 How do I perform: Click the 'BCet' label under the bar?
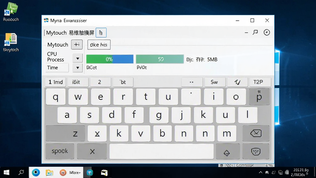(x=92, y=68)
